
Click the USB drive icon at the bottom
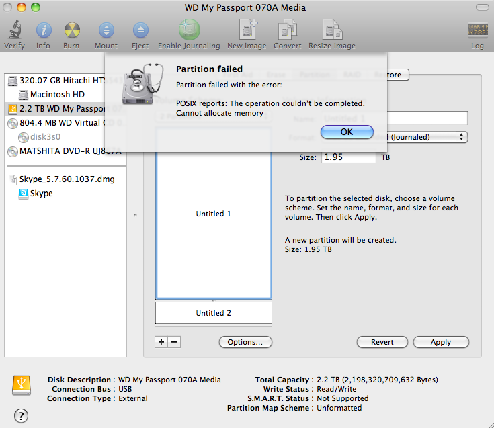(22, 385)
